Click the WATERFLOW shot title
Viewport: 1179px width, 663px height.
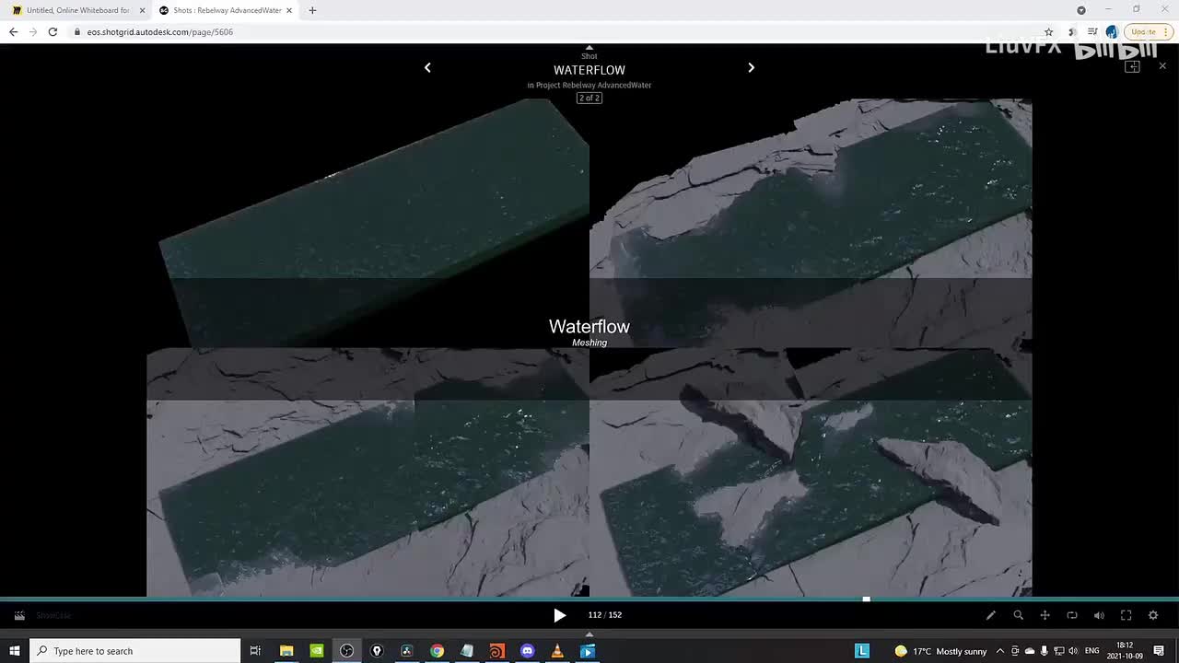pos(589,70)
